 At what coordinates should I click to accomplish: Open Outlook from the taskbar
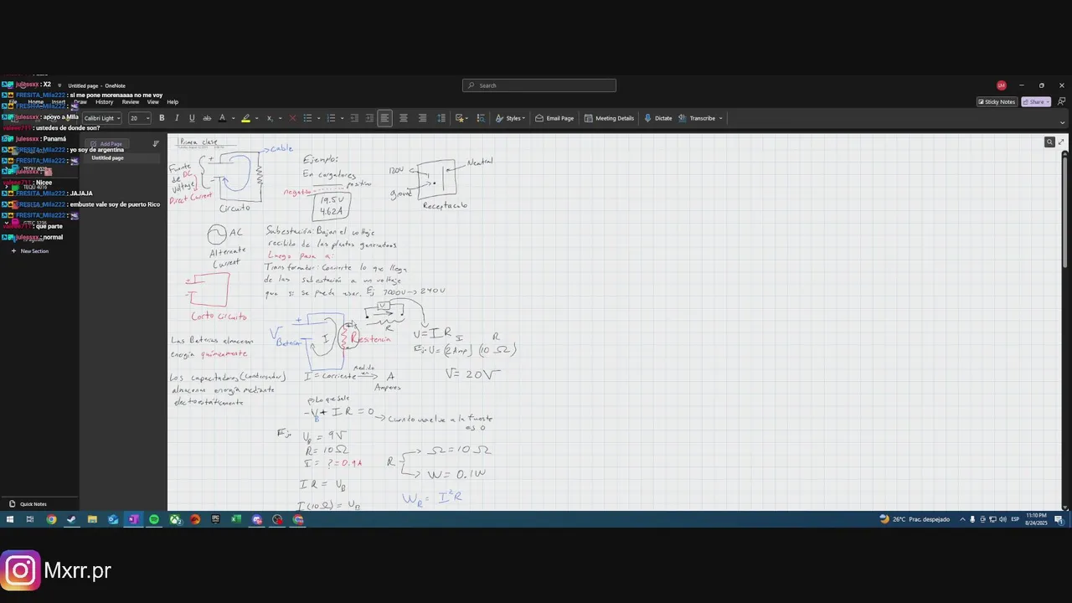[113, 519]
